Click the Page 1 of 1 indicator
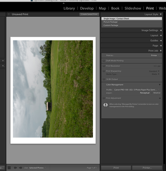Viewport: 166px width, 171px height. pyautogui.click(x=92, y=168)
